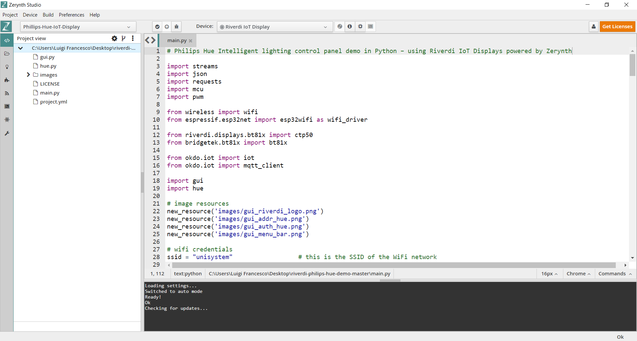Switch to the main.py editor tab

[x=177, y=40]
